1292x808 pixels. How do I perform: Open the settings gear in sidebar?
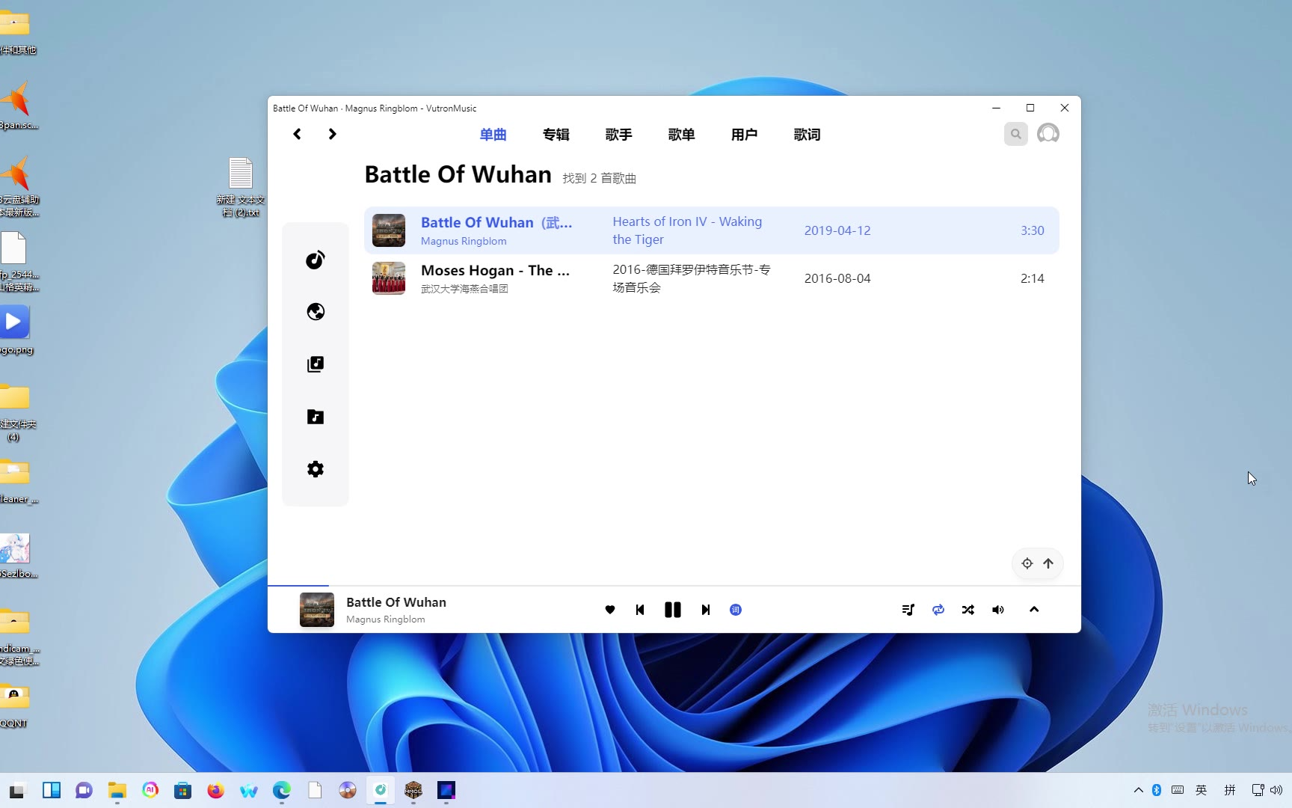pyautogui.click(x=316, y=469)
